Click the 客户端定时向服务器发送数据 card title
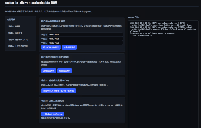 pyautogui.click(x=55, y=57)
